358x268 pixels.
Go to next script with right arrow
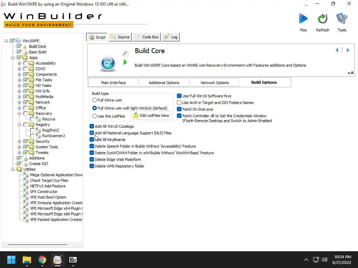tap(348, 50)
